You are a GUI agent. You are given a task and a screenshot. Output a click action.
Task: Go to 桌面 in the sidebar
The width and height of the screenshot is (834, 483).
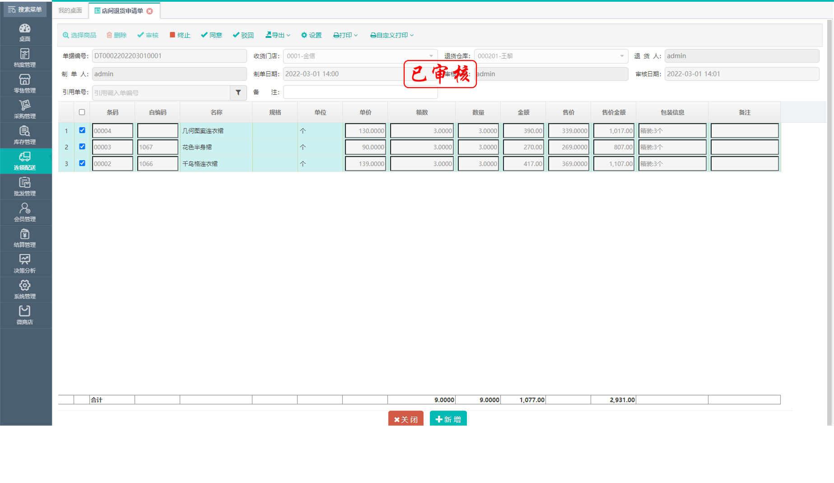coord(25,33)
